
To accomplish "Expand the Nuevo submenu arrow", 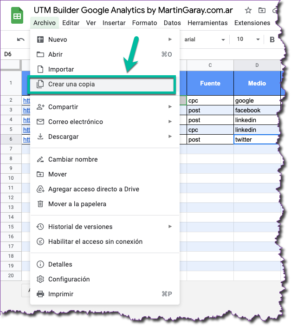I will [x=170, y=39].
